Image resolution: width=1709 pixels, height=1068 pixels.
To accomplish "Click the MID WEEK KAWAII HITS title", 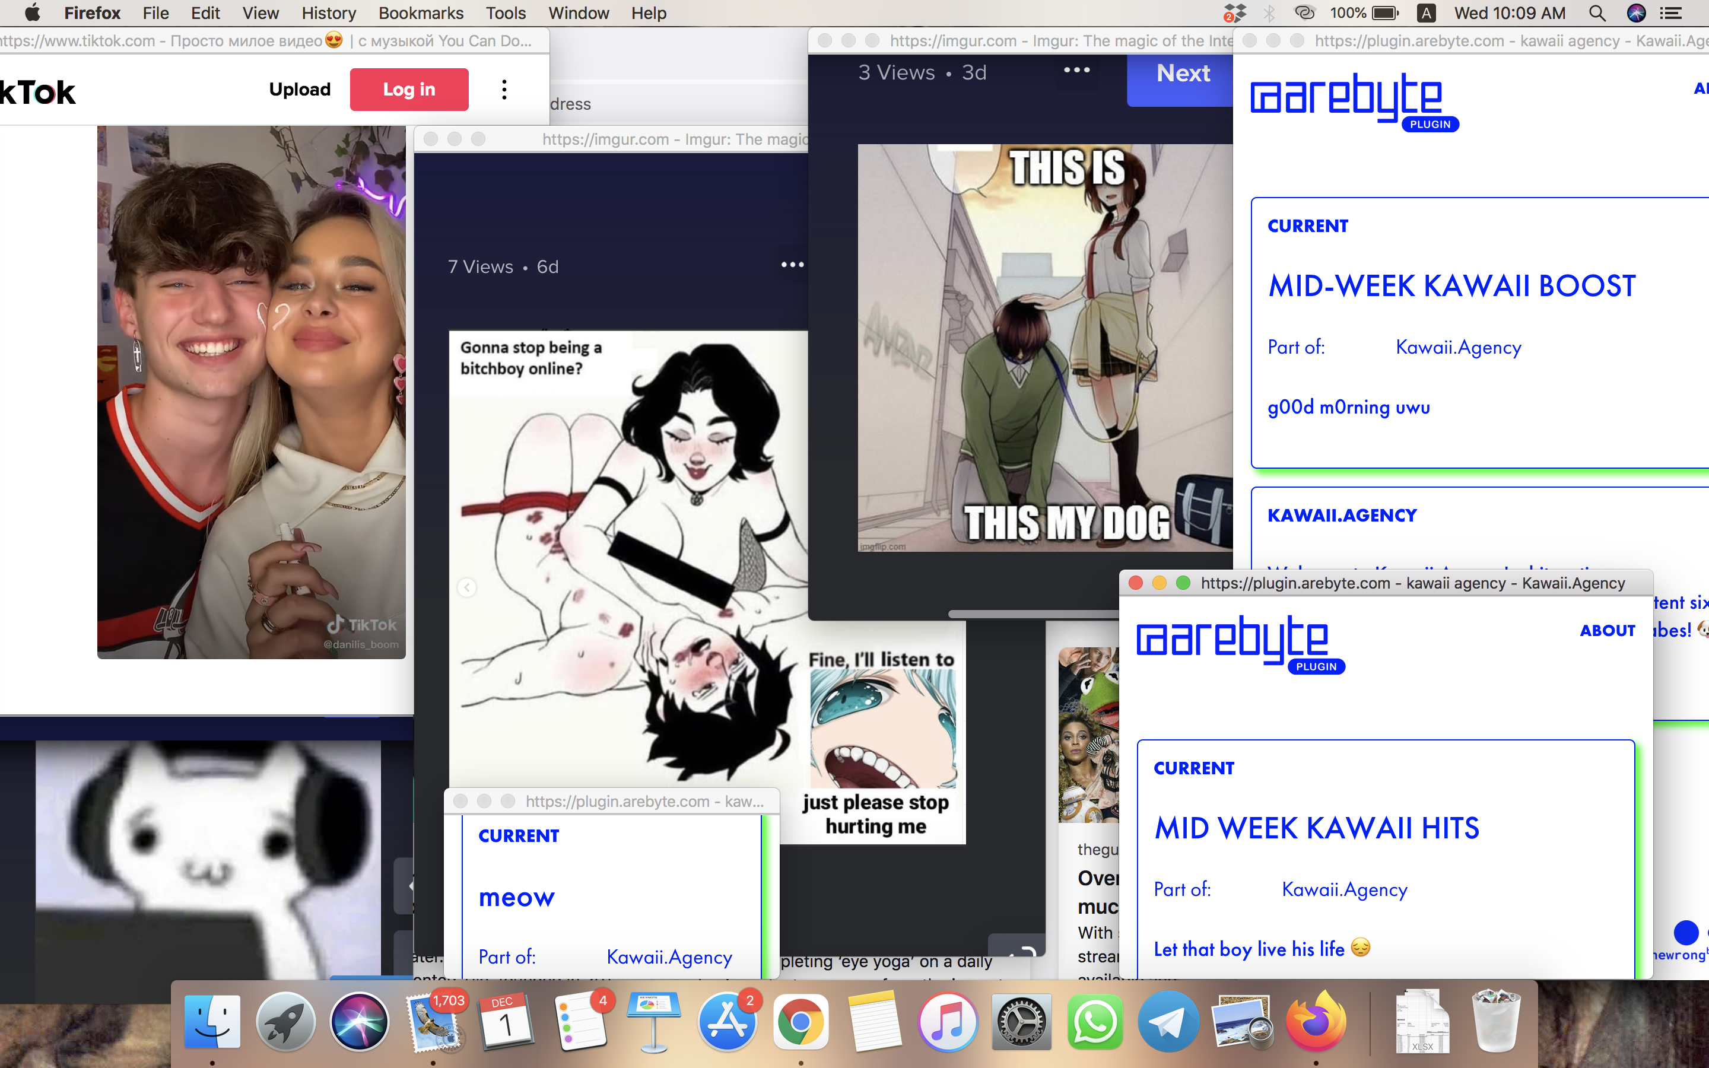I will (x=1316, y=828).
